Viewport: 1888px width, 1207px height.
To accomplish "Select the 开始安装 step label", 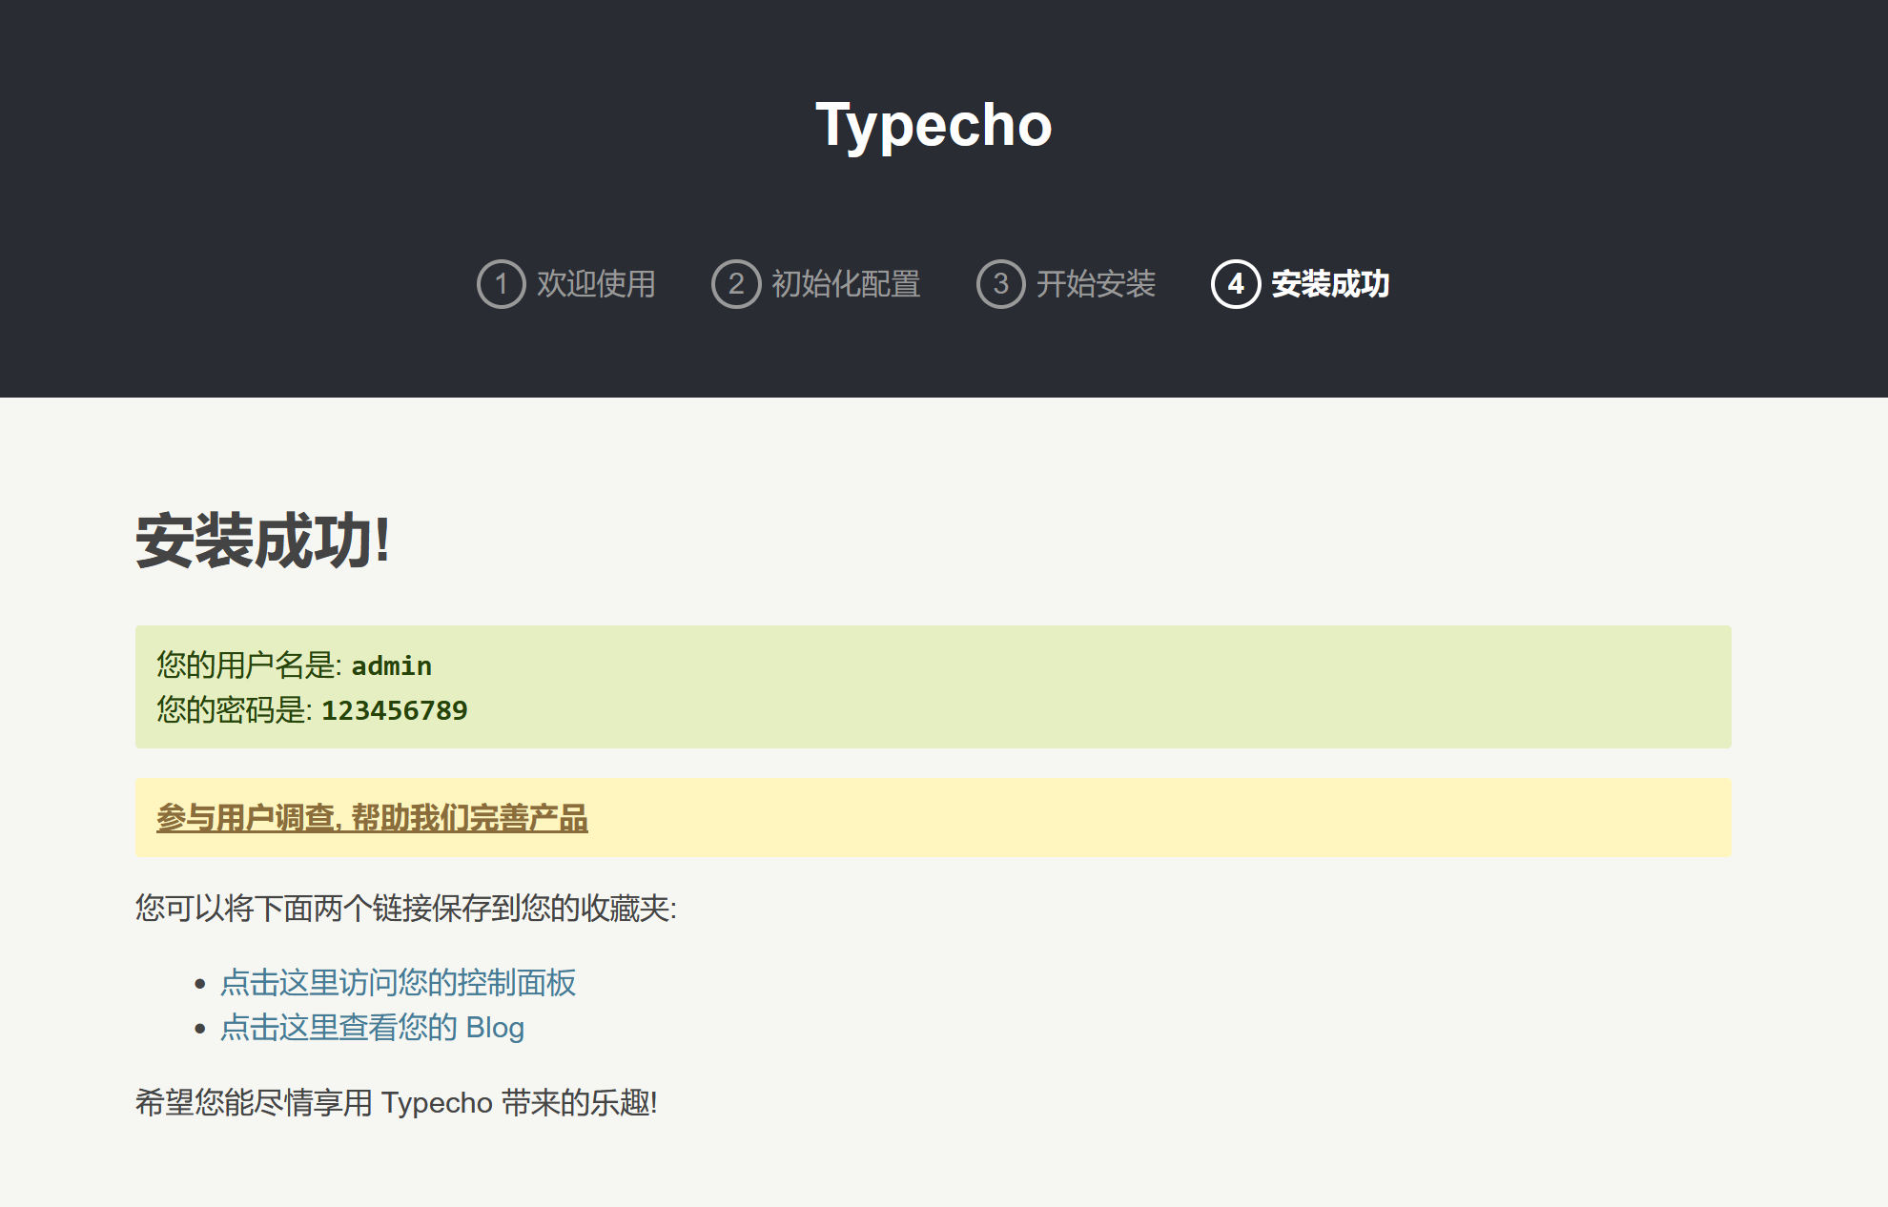I will pos(1096,284).
